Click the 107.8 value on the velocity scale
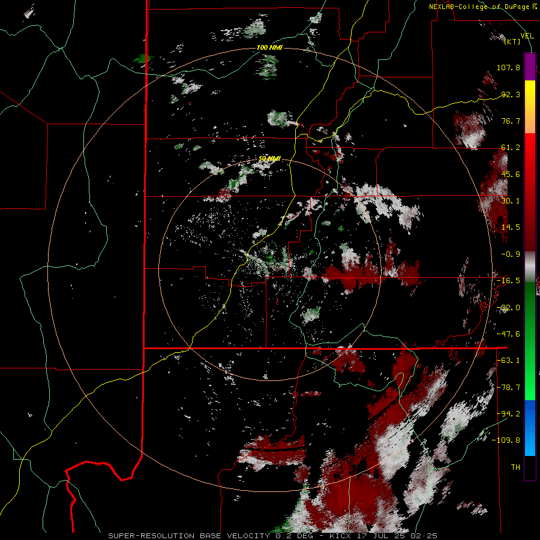540x540 pixels. coord(508,67)
